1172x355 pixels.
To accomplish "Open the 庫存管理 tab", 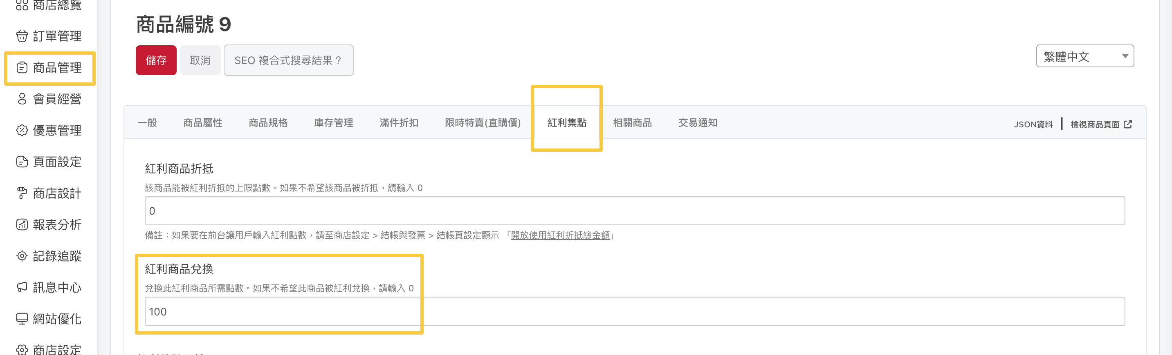I will point(334,122).
